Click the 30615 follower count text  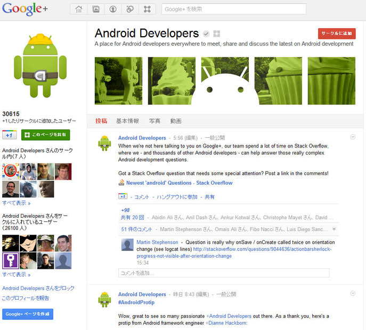(x=11, y=114)
